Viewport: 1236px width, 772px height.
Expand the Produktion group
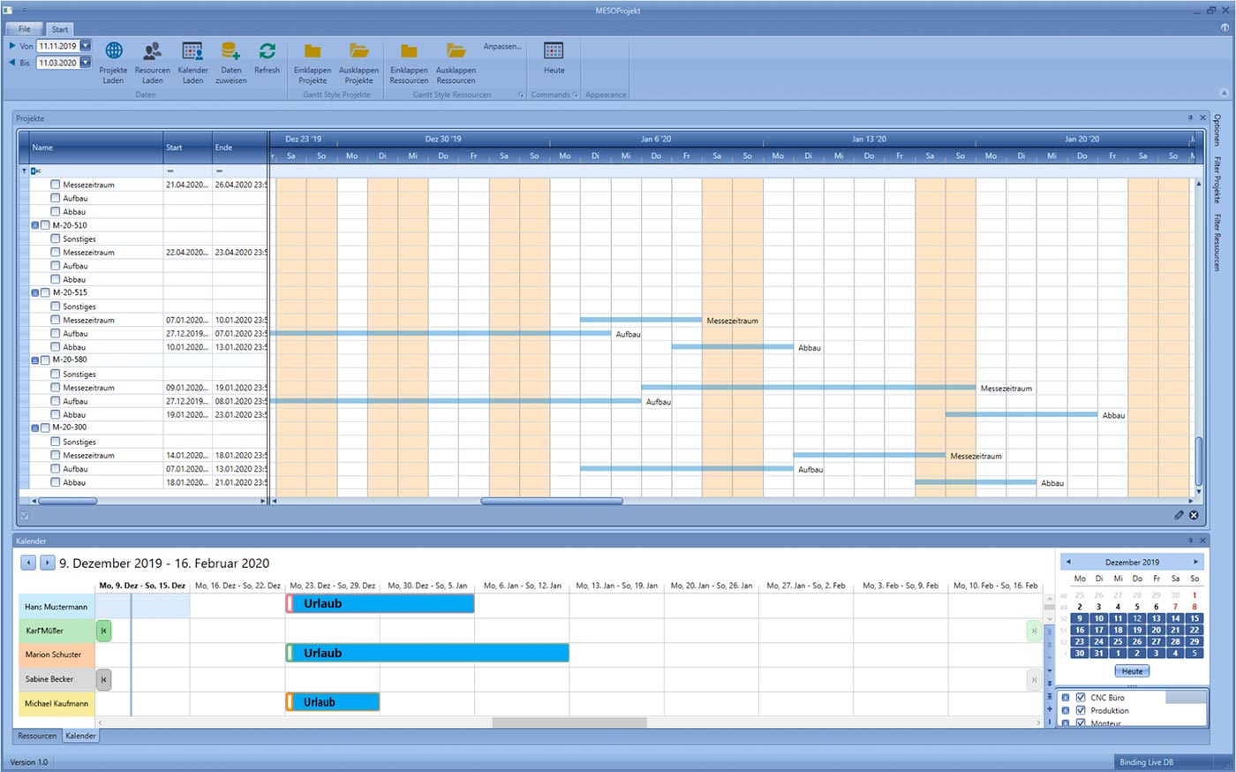click(x=1066, y=710)
